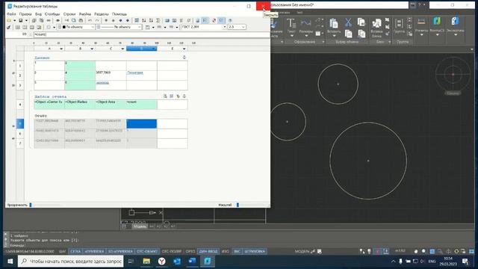
Task: Toggle ОТС-ПОЛЯР polar tracking in status bar
Action: pos(171,252)
